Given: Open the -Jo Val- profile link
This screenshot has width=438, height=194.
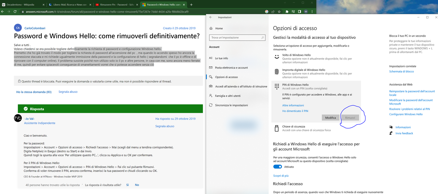Looking at the screenshot, I should [x=29, y=119].
